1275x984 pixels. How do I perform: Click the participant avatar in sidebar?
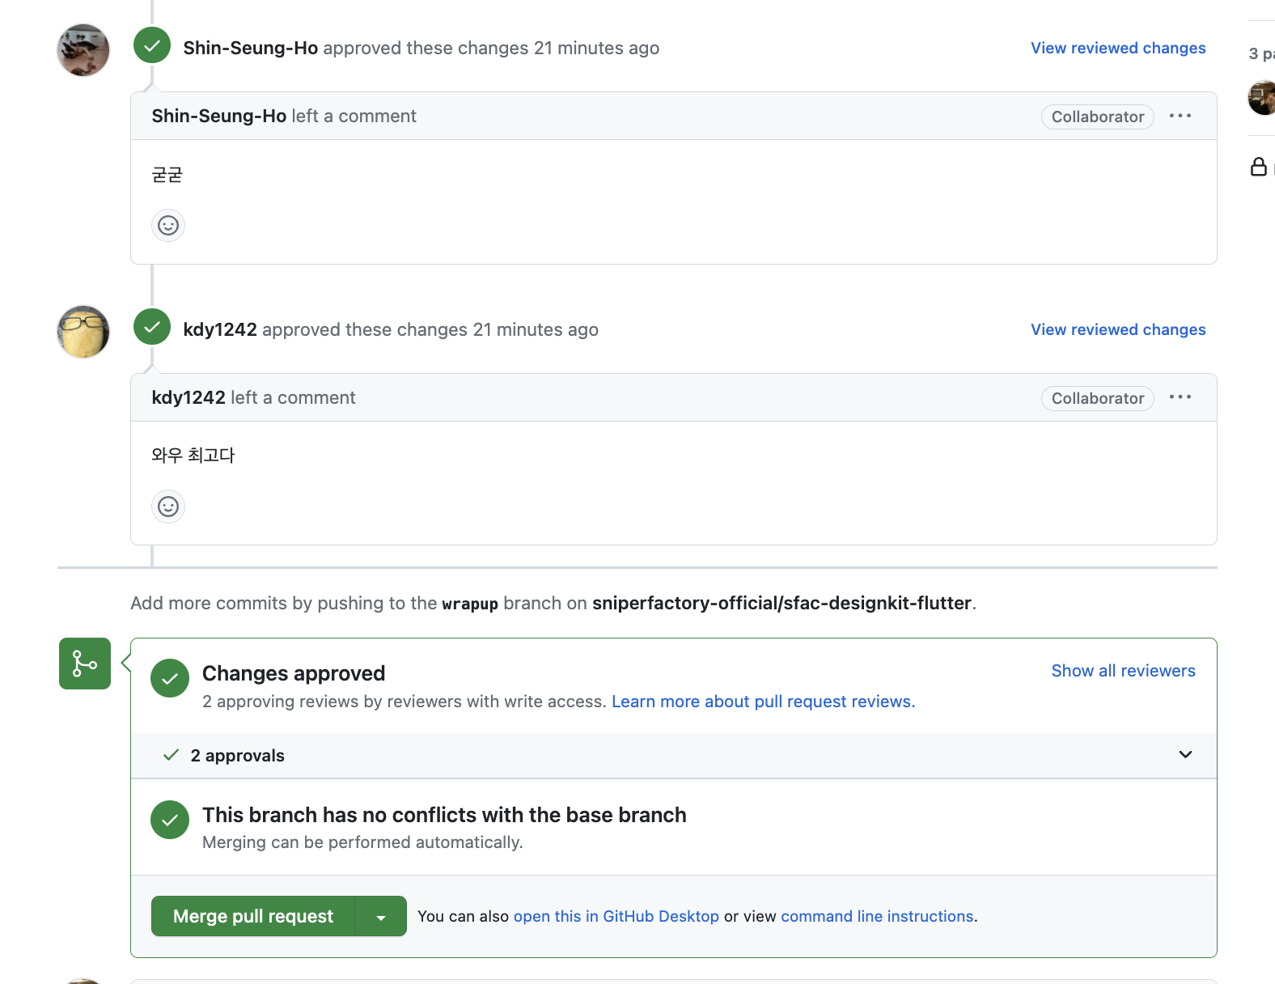(1263, 98)
